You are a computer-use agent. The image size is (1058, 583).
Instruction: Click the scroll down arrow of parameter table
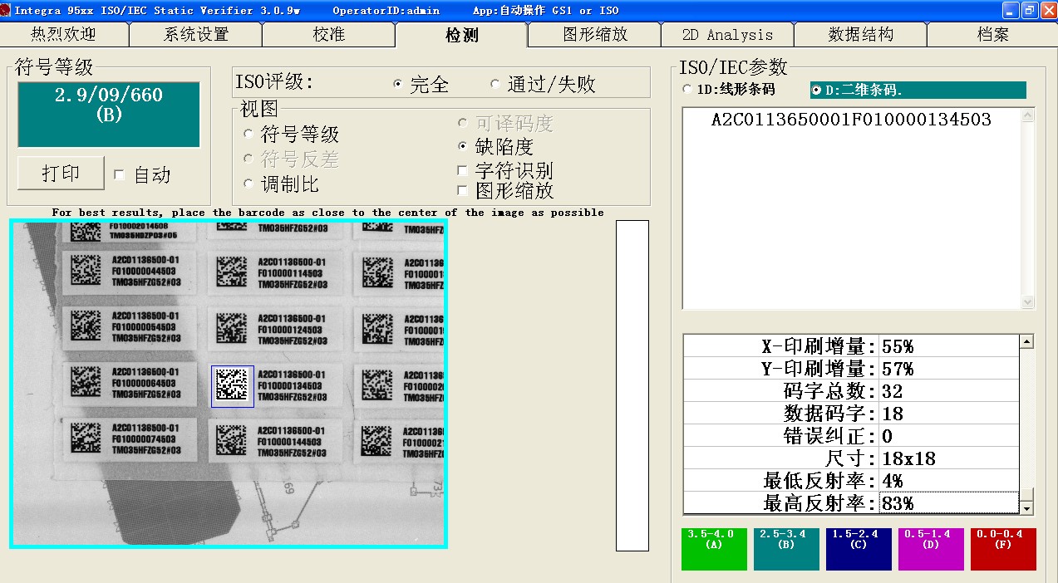pos(1027,507)
